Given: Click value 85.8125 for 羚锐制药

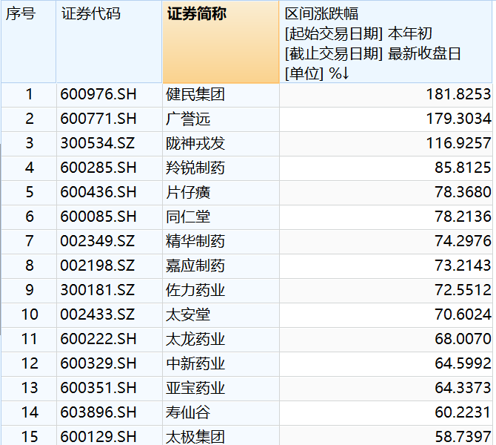Looking at the screenshot, I should (463, 168).
